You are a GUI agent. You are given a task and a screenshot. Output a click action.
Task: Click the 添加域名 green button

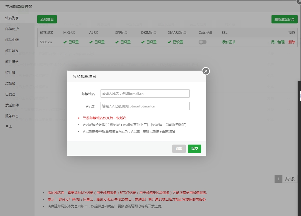coord(47,19)
